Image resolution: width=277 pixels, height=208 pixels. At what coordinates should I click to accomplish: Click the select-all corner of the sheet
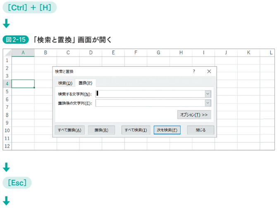coord(7,53)
